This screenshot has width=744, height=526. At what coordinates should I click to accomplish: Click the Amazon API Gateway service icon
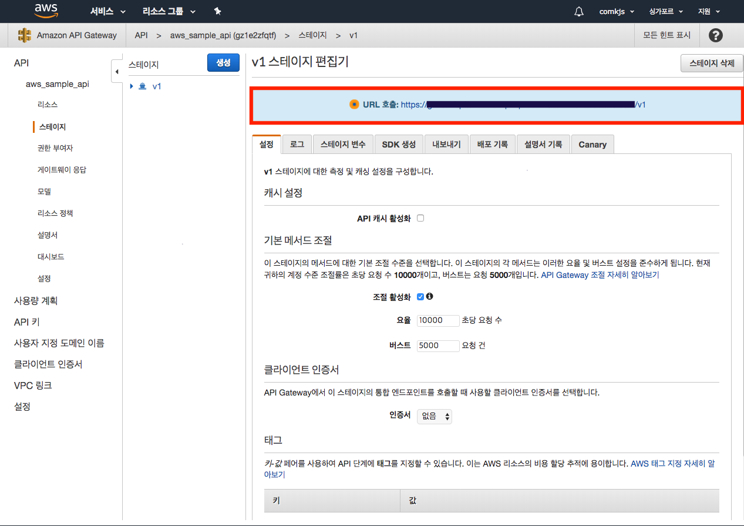coord(24,35)
